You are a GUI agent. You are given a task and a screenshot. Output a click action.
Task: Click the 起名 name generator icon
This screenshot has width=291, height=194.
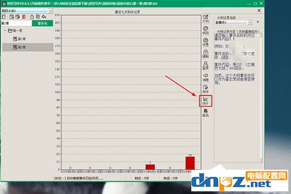tap(205, 113)
